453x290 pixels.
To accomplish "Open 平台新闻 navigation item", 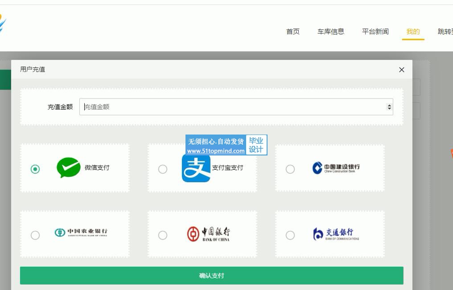I will 375,32.
